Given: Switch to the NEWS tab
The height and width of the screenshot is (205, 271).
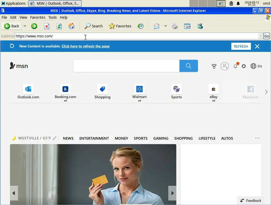Looking at the screenshot, I should coord(68,138).
